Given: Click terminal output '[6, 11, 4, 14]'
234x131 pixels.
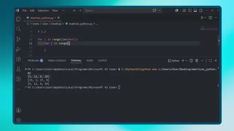Looking at the screenshot, I should pyautogui.click(x=38, y=84).
